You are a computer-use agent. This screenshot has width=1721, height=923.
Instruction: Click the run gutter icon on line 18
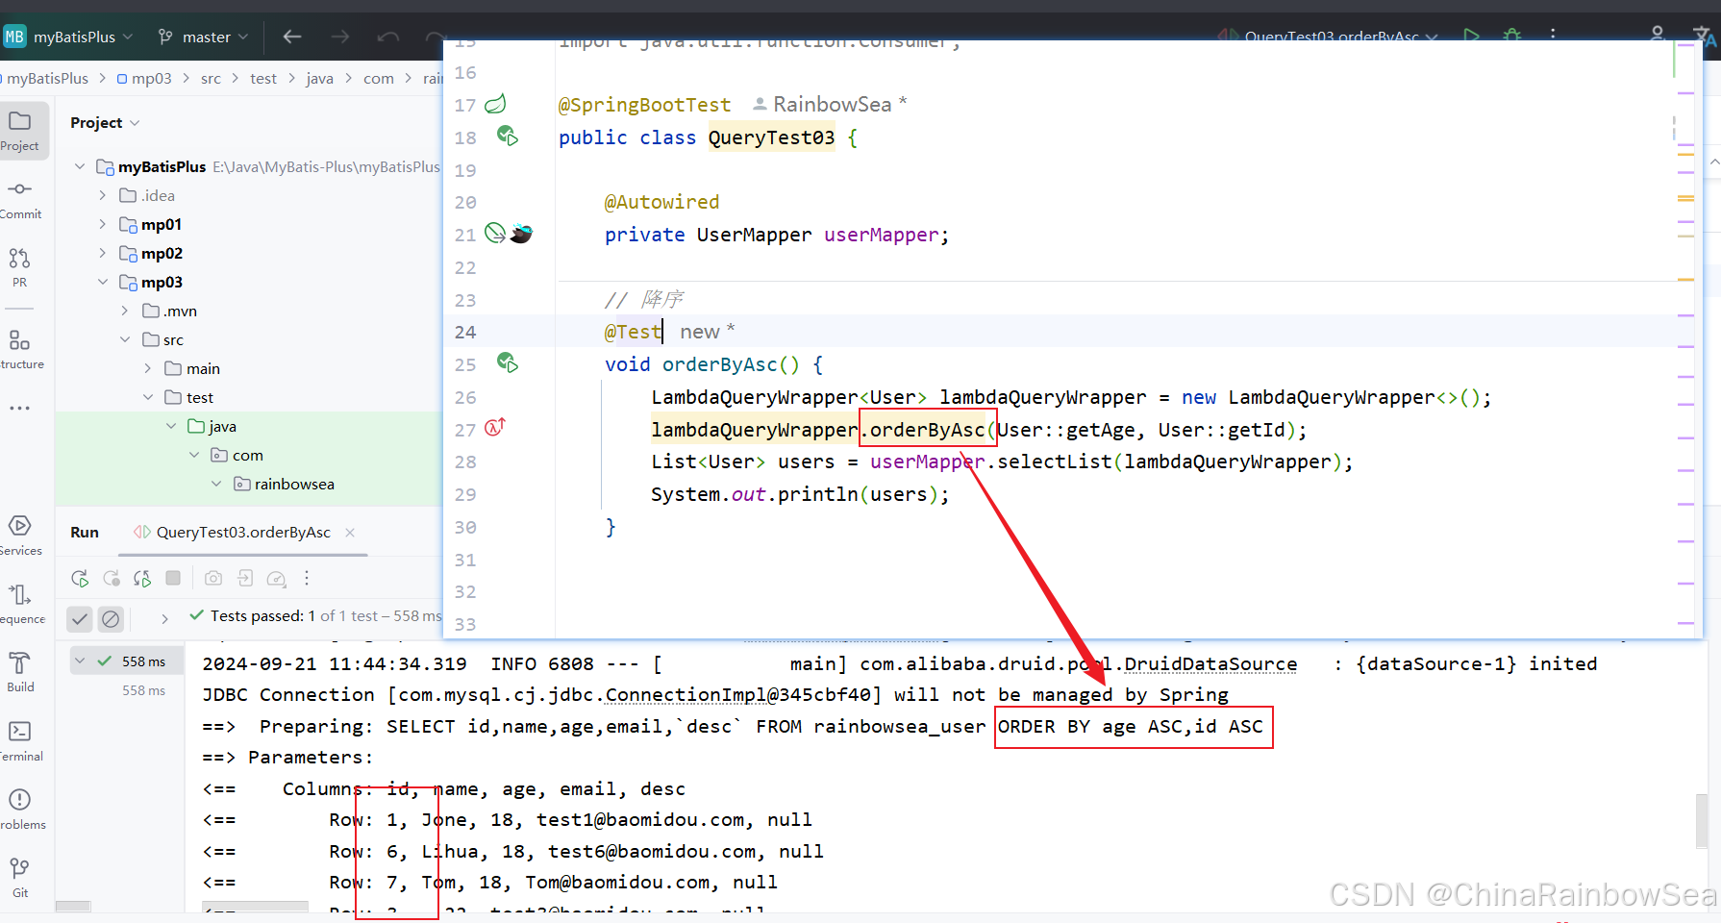click(x=507, y=136)
